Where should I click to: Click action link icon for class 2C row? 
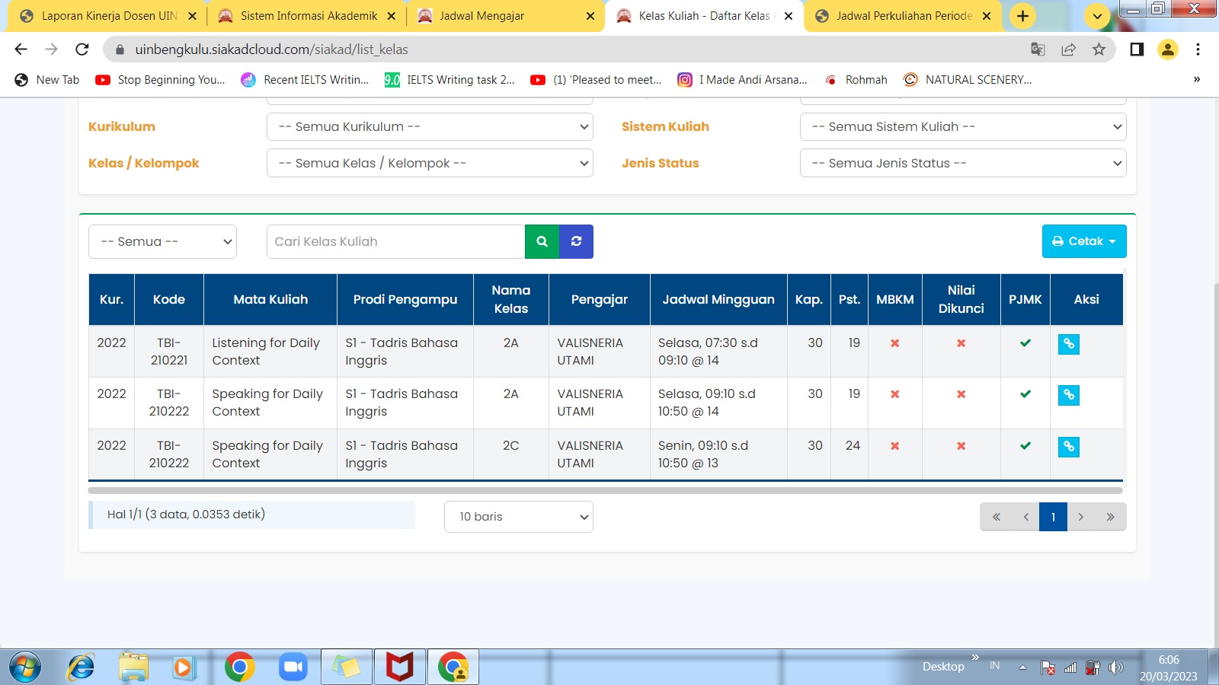1068,447
